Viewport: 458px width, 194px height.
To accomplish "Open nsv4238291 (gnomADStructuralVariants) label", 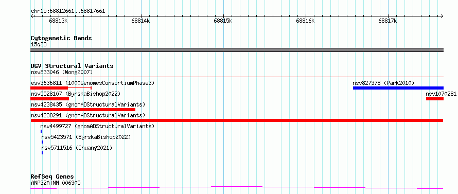I will click(x=88, y=115).
